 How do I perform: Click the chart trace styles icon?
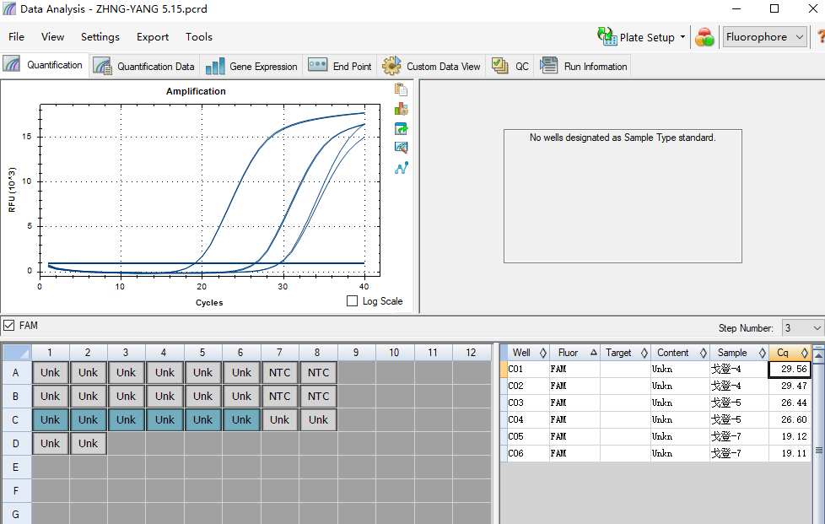[x=401, y=148]
